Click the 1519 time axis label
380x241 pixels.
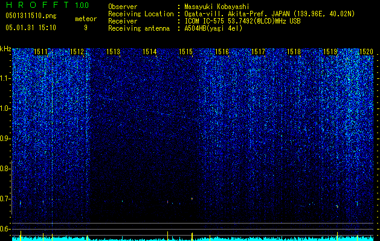pyautogui.click(x=330, y=52)
